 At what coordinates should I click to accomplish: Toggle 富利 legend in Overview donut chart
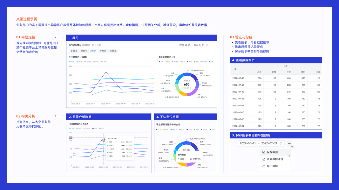click(x=183, y=62)
